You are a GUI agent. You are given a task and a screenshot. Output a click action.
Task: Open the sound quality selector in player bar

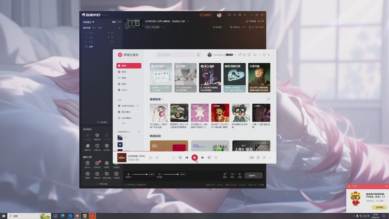[x=251, y=158]
